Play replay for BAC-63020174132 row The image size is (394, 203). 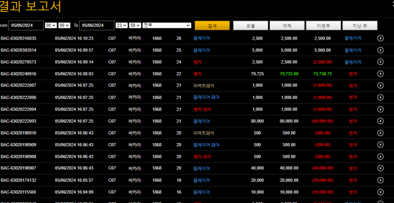(x=380, y=180)
